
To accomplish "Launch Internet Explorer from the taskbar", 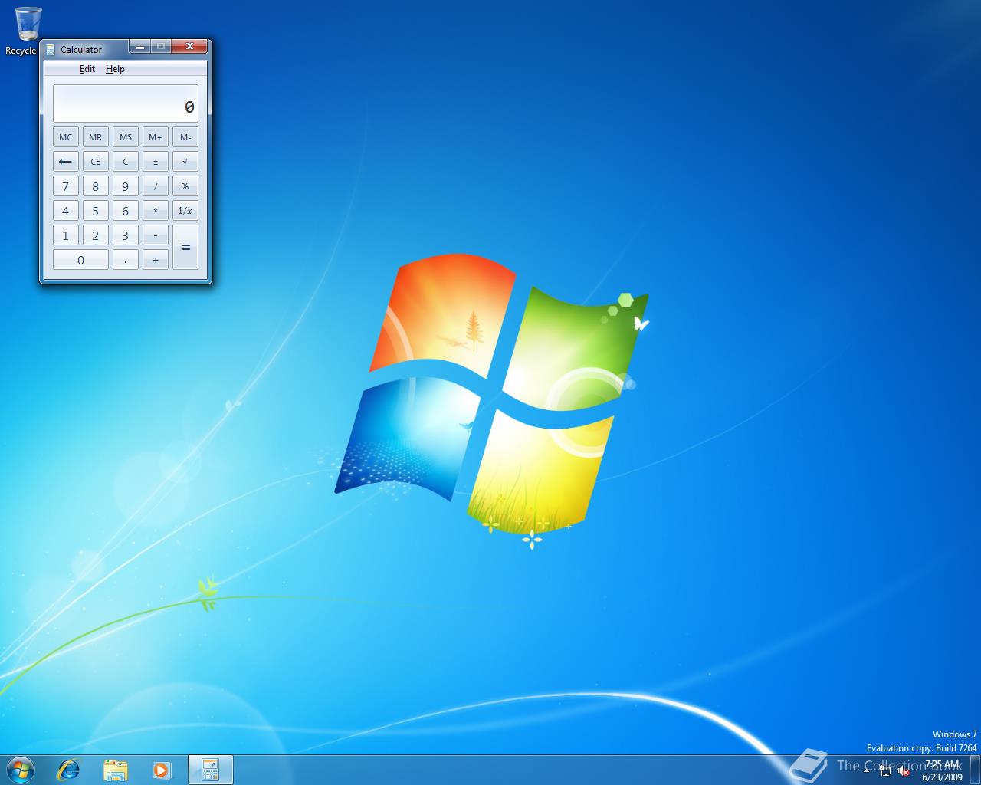I will tap(69, 770).
